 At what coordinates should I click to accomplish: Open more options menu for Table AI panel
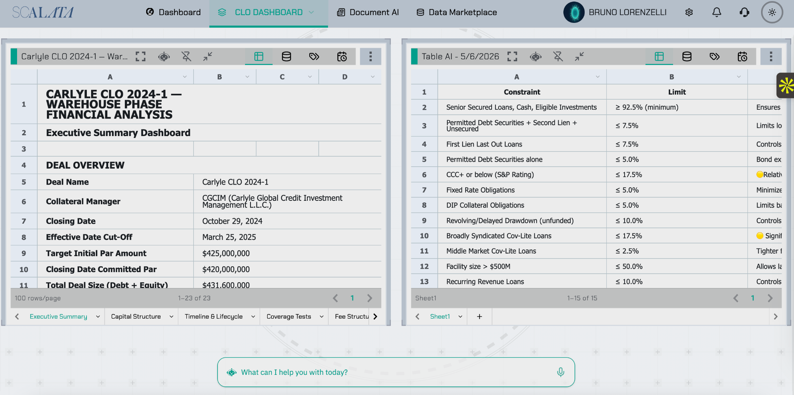(x=771, y=57)
